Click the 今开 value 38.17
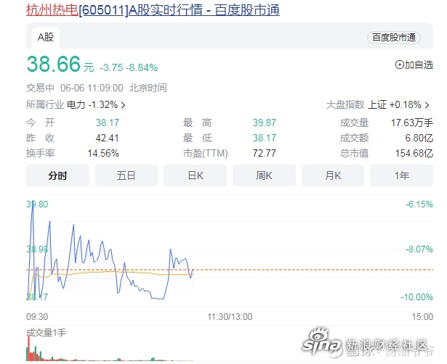Viewport: 447px width, 364px height. coord(107,123)
